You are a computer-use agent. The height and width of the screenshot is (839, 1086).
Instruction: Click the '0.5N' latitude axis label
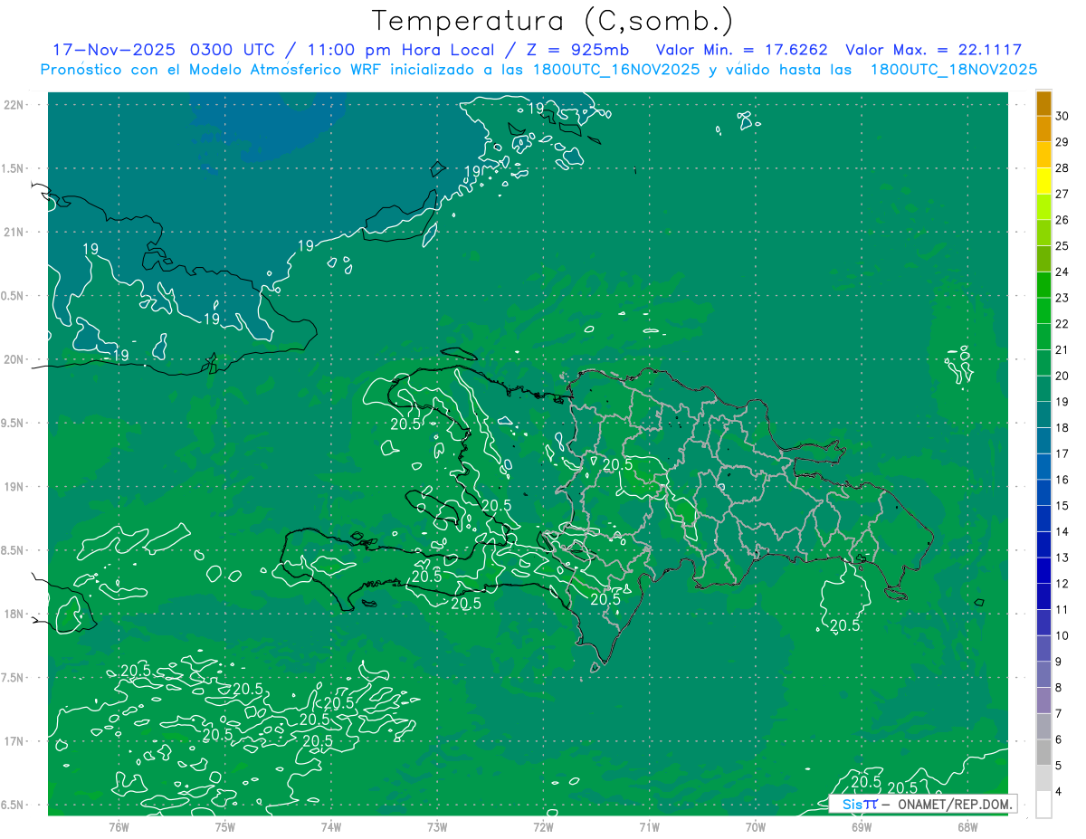[x=14, y=296]
